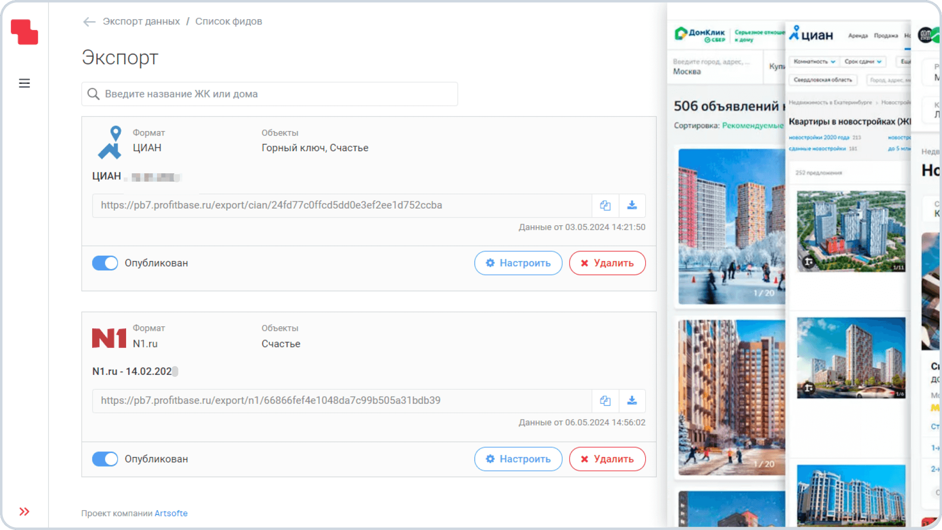The height and width of the screenshot is (530, 942).
Task: Open Настроить settings for CIAN feed
Action: pos(518,263)
